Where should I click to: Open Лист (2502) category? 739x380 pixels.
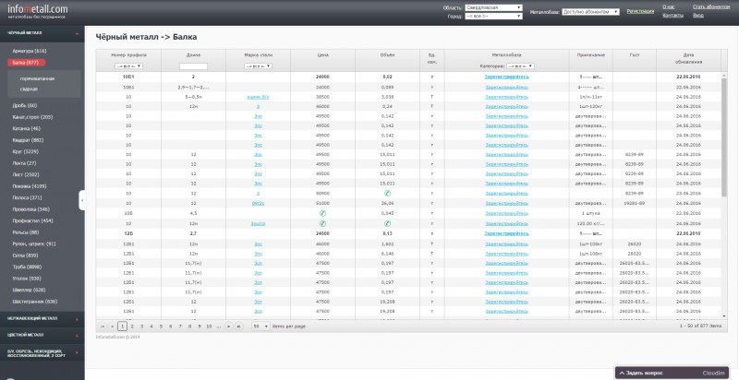[x=26, y=175]
